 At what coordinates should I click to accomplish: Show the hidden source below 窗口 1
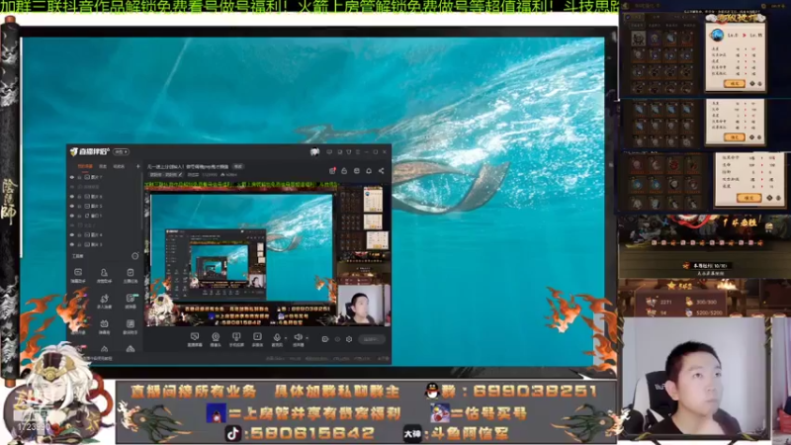tap(71, 225)
